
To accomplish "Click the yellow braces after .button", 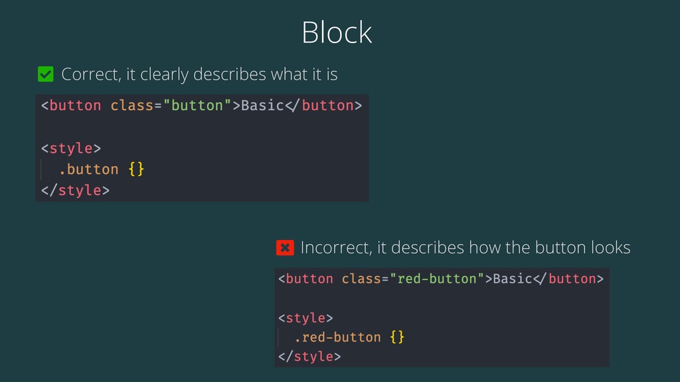I will (x=136, y=169).
